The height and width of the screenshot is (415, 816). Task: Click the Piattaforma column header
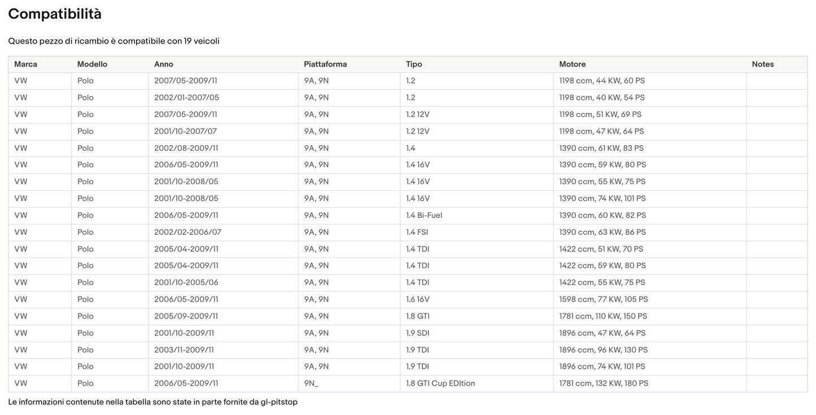click(325, 64)
